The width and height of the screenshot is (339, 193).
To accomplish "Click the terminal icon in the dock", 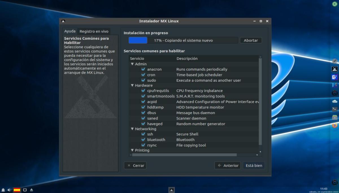I will click(x=334, y=109).
